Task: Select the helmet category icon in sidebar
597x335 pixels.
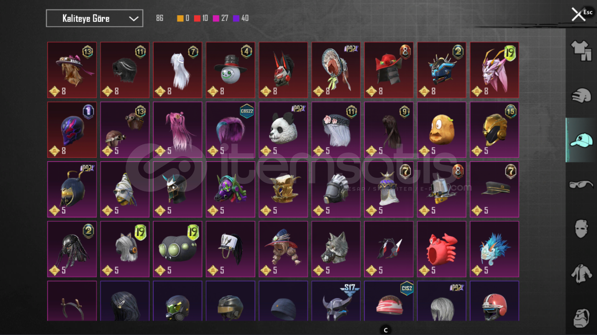Action: [581, 95]
